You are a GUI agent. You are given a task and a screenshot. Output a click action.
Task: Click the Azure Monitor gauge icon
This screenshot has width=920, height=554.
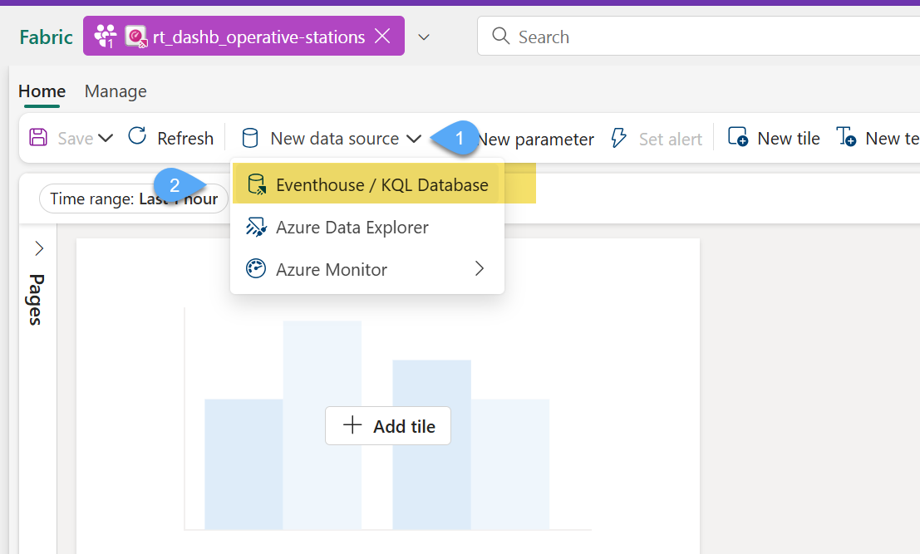pyautogui.click(x=256, y=270)
